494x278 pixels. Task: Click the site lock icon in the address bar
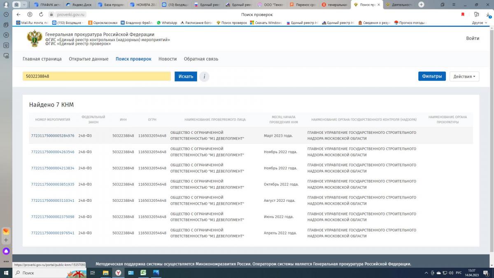tap(51, 14)
